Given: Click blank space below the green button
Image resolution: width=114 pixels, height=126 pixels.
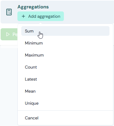Looking at the screenshot, I should [x=9, y=80].
